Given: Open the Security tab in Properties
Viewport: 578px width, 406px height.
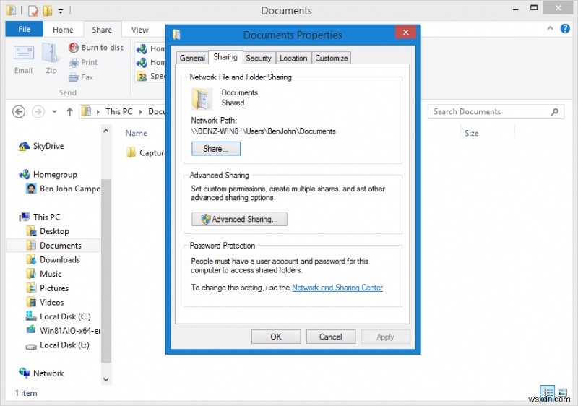Looking at the screenshot, I should pyautogui.click(x=259, y=58).
